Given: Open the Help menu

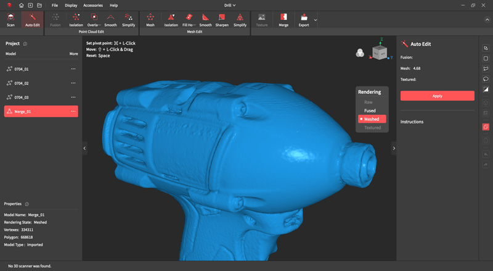Looking at the screenshot, I should coord(114,6).
